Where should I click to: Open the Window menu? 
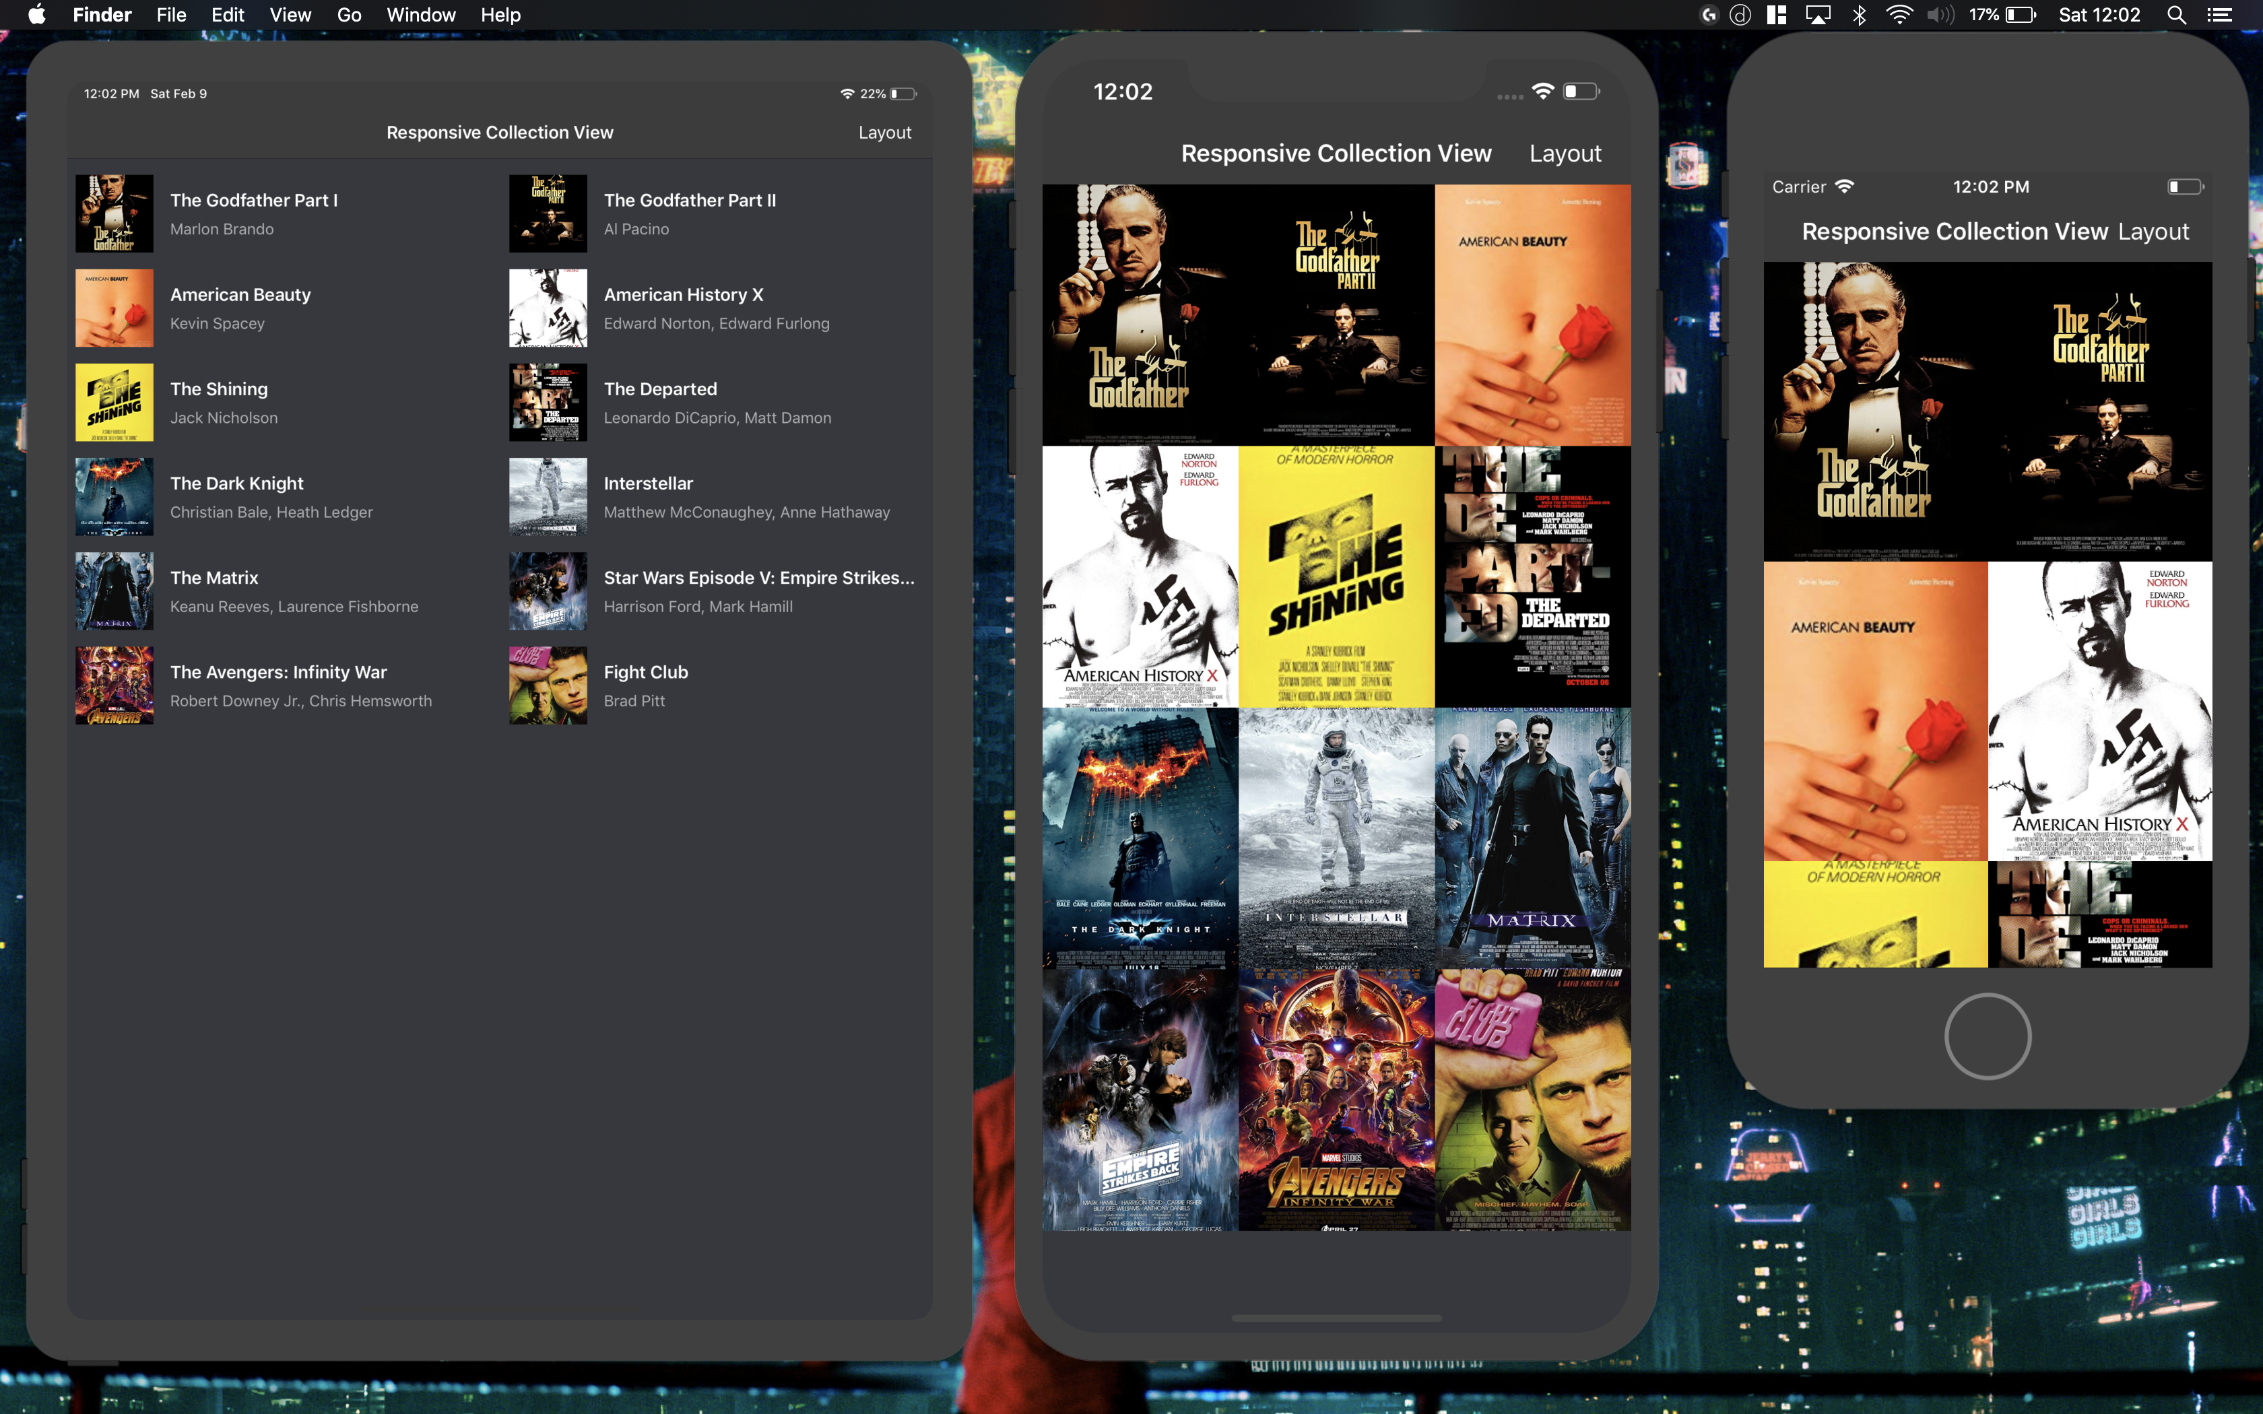pyautogui.click(x=421, y=15)
